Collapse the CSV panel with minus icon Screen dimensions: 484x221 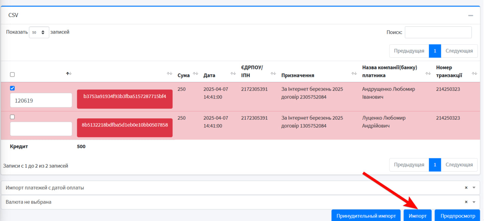click(470, 15)
